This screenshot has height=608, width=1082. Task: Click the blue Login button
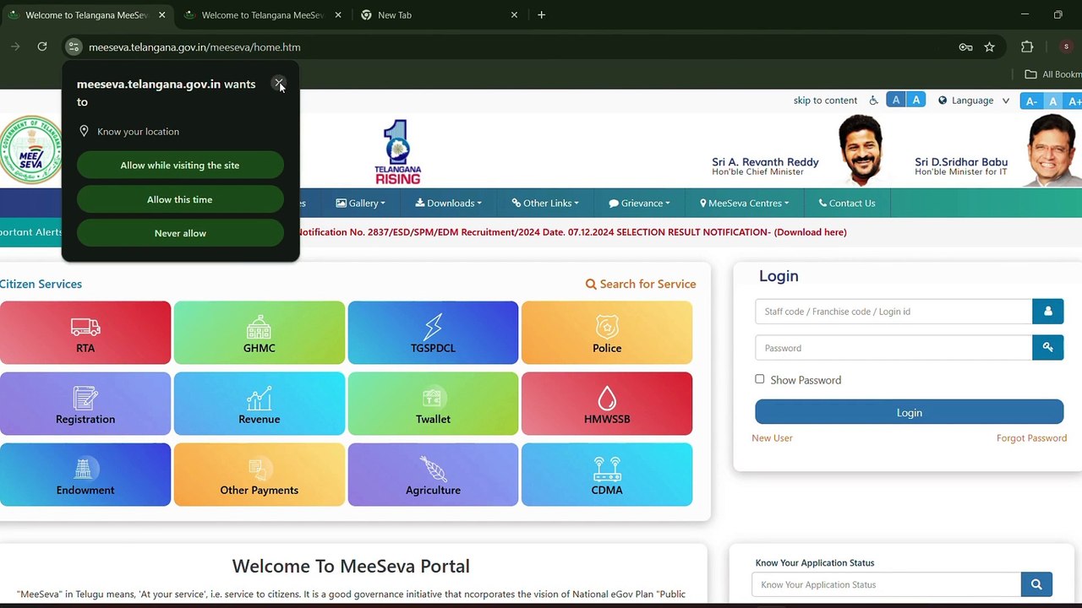click(909, 412)
